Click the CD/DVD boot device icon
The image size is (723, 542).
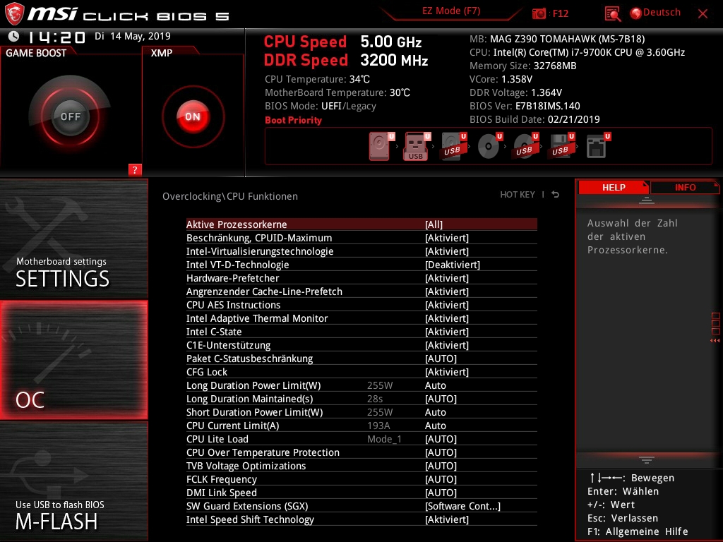[x=490, y=146]
